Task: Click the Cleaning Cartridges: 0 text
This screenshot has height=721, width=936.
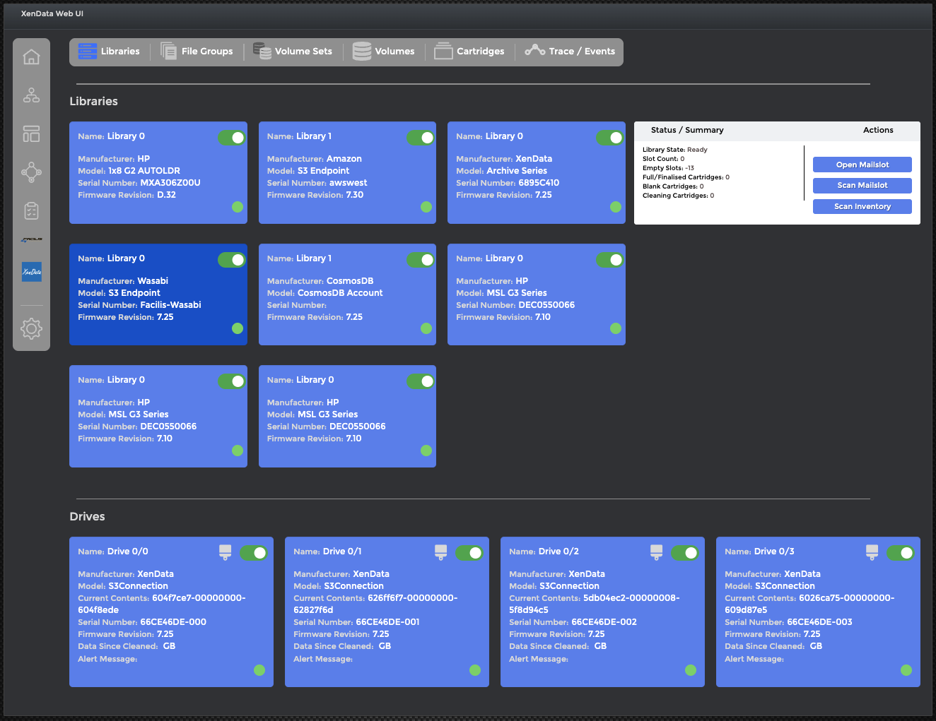Action: pyautogui.click(x=678, y=196)
